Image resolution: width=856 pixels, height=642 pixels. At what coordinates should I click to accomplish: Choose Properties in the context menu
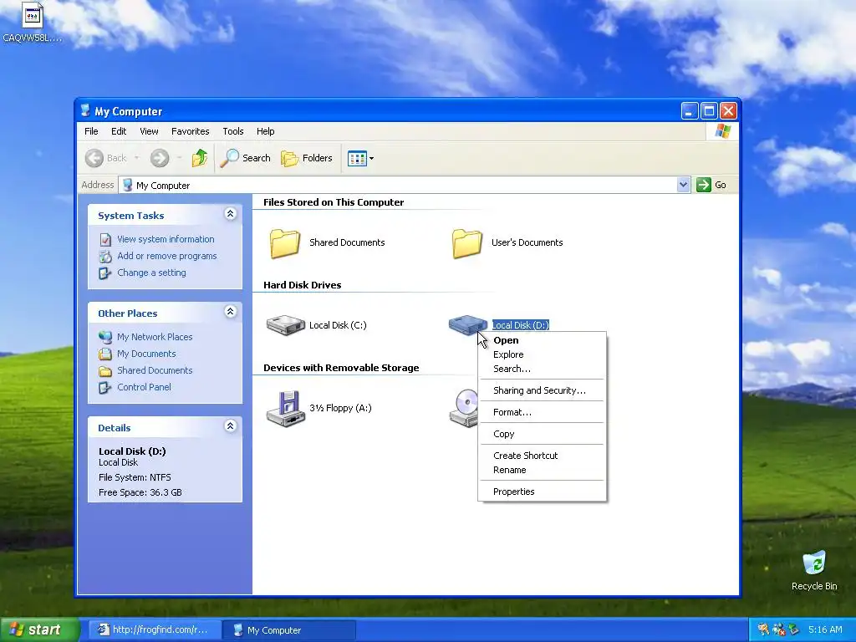(542, 492)
